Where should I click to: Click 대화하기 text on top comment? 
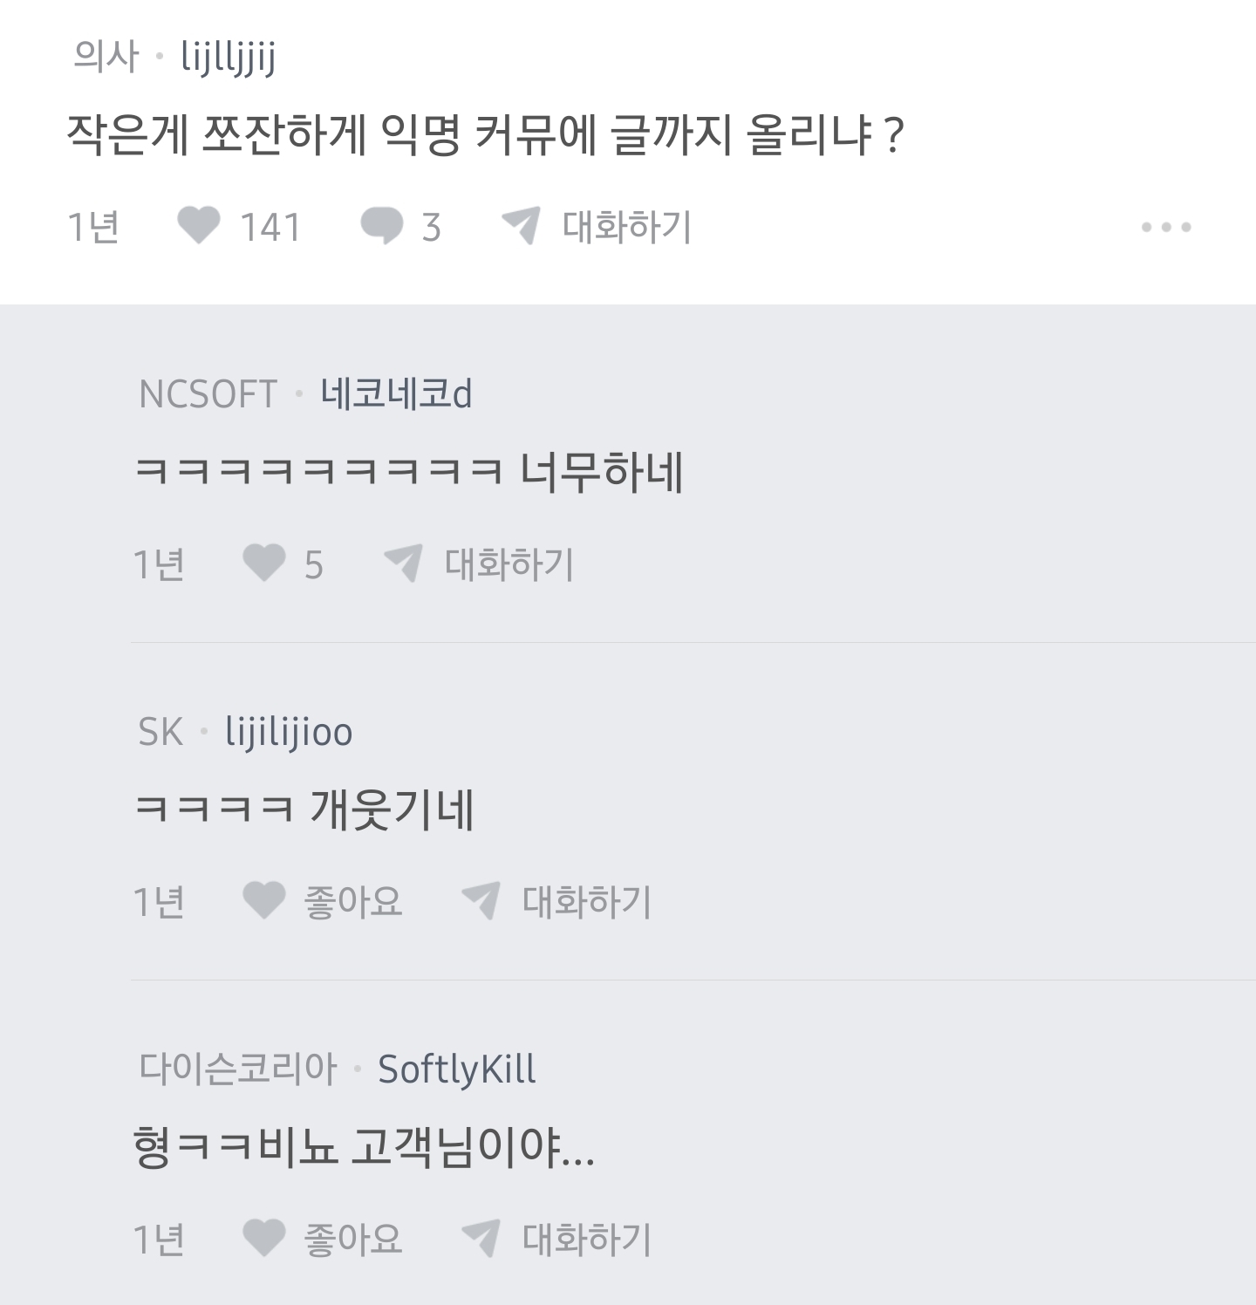coord(627,227)
